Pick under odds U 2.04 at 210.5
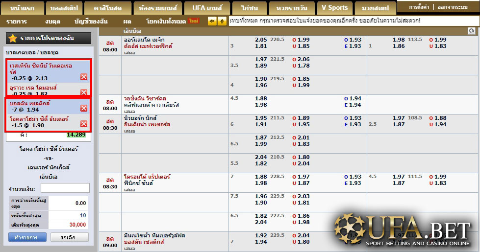This screenshot has width=480, height=252. [x=301, y=163]
